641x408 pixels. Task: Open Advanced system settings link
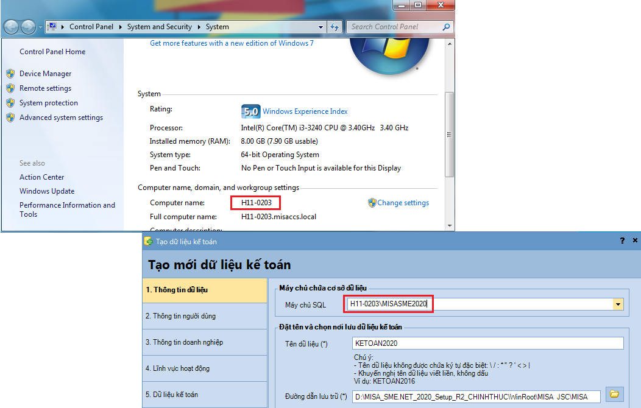coord(62,118)
